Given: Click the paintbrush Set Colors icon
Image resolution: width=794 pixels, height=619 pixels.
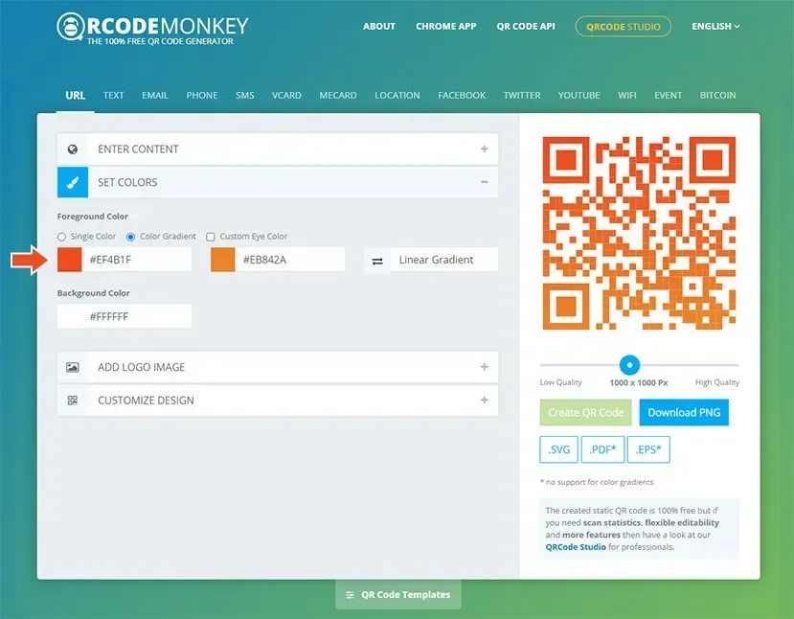Looking at the screenshot, I should (x=73, y=182).
